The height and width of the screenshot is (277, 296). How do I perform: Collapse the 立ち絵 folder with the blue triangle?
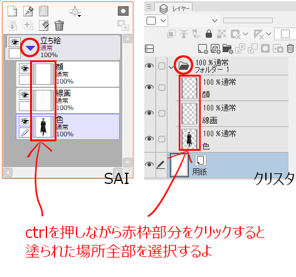pyautogui.click(x=30, y=48)
